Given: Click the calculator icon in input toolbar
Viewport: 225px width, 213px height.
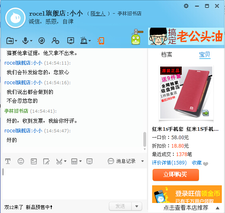Looking at the screenshot, I should (x=74, y=161).
